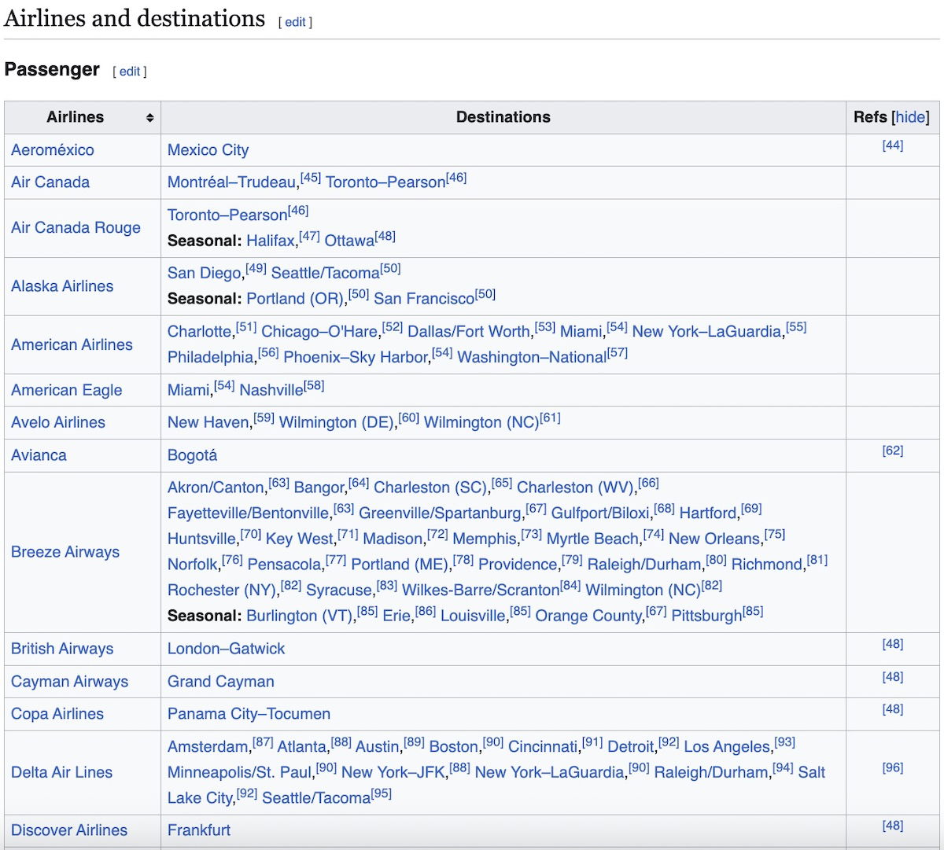Screen dimensions: 944x850
Task: Go to the Air Canada Rouge page
Action: 76,228
